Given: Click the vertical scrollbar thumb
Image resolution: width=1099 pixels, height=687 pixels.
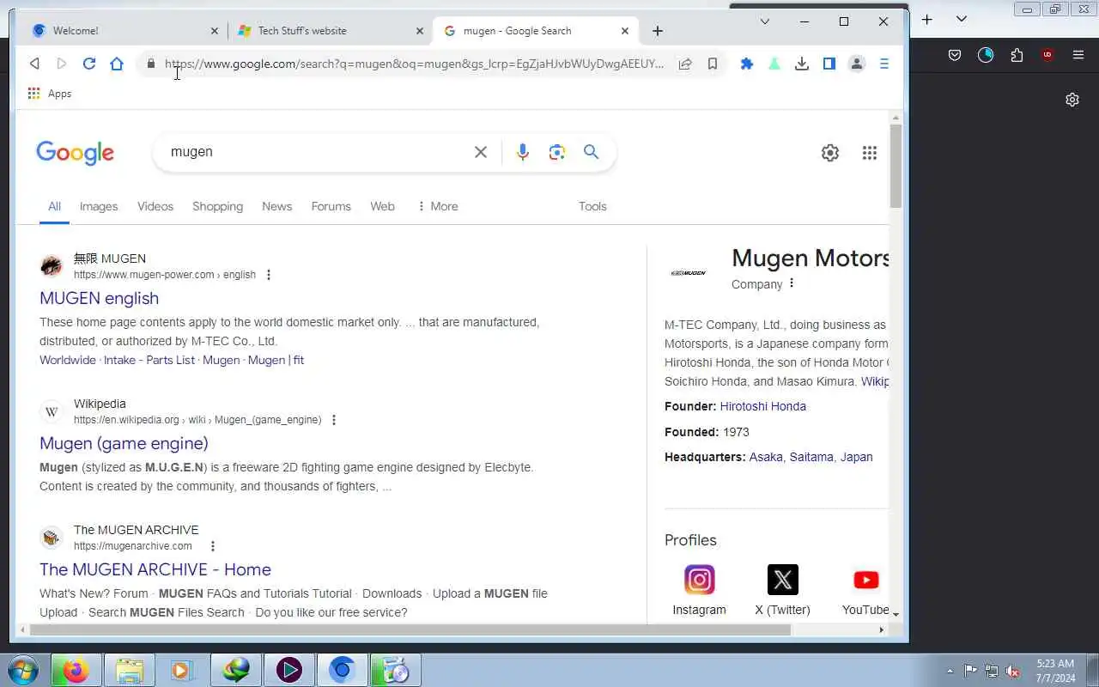Looking at the screenshot, I should (x=896, y=167).
